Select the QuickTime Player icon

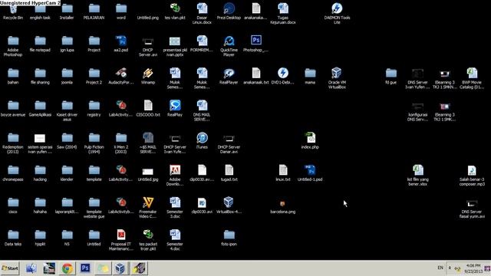click(x=229, y=46)
